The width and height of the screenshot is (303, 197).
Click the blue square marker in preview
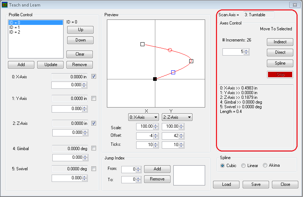[x=173, y=73]
